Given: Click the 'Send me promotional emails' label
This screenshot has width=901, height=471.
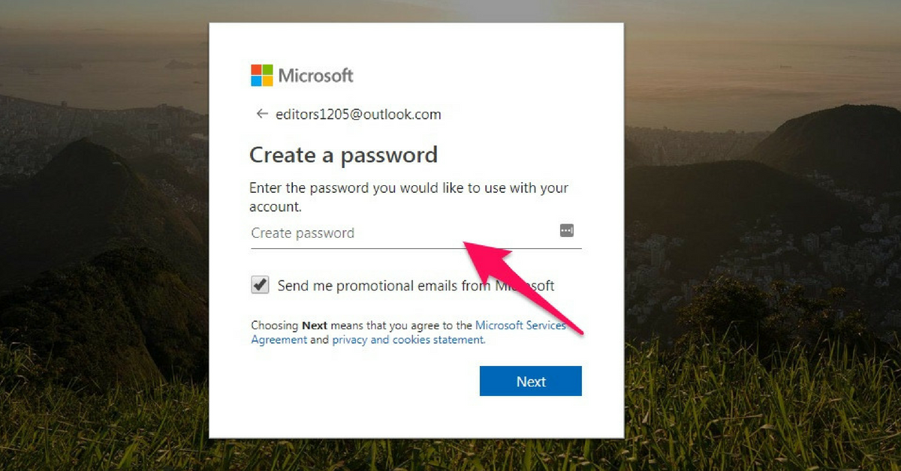Looking at the screenshot, I should tap(416, 286).
